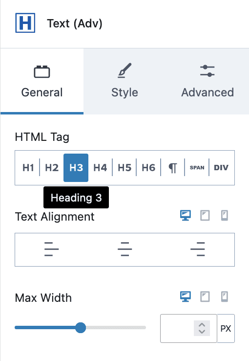The image size is (249, 361).
Task: Open the PX unit selector
Action: [x=226, y=329]
